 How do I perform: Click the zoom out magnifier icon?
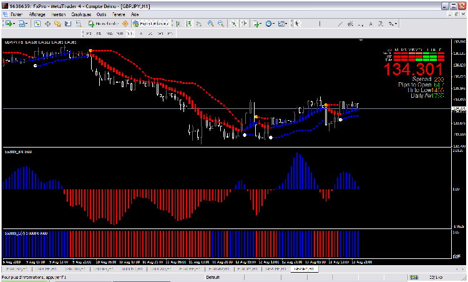click(x=221, y=24)
